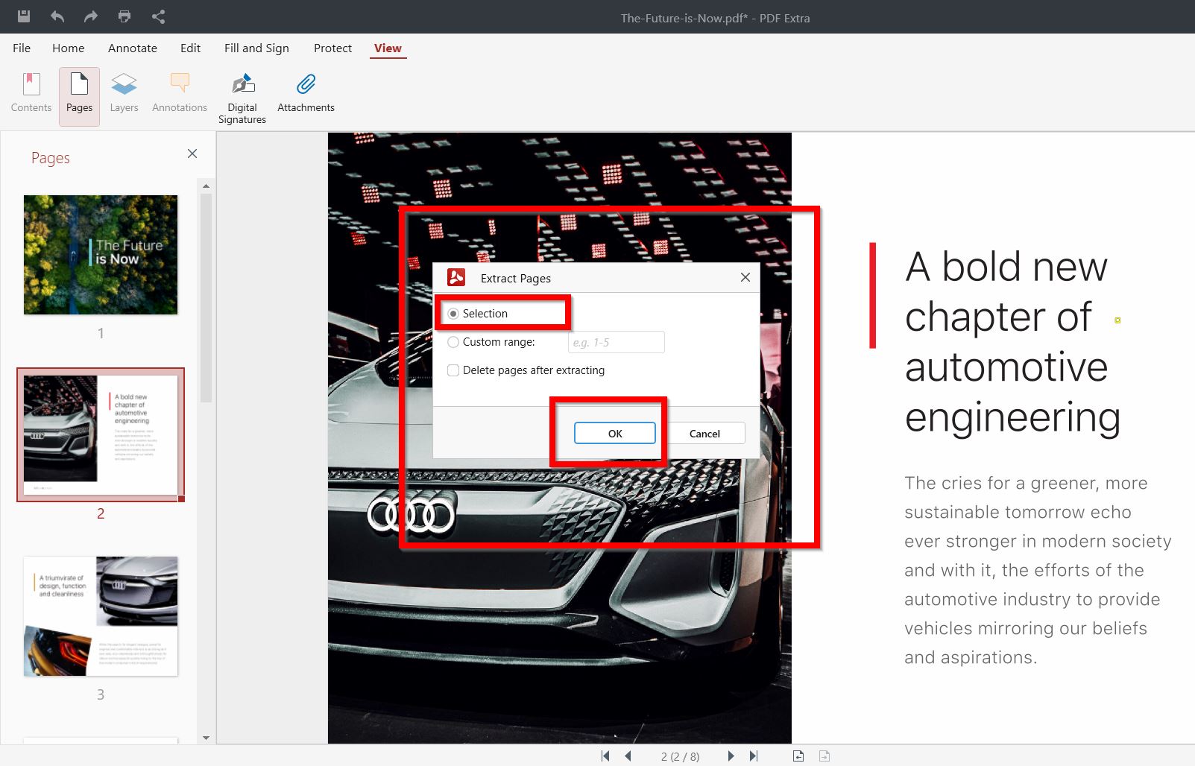Go to next page

(x=731, y=756)
